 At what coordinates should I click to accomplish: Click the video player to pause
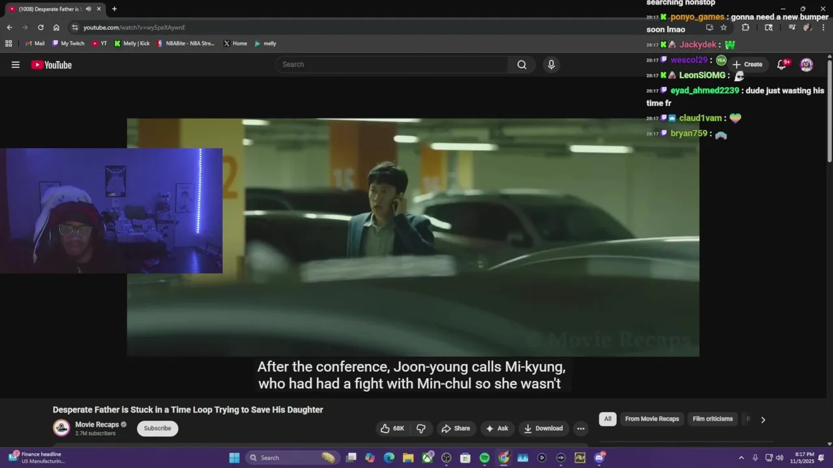413,237
